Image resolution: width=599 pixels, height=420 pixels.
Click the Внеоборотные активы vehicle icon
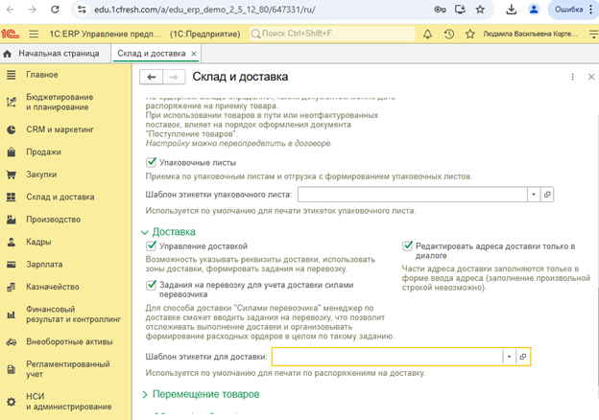click(x=12, y=341)
